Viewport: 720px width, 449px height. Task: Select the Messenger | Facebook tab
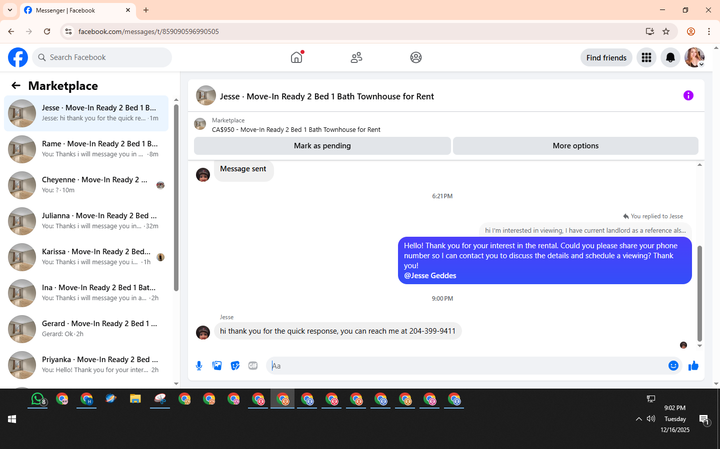point(77,10)
